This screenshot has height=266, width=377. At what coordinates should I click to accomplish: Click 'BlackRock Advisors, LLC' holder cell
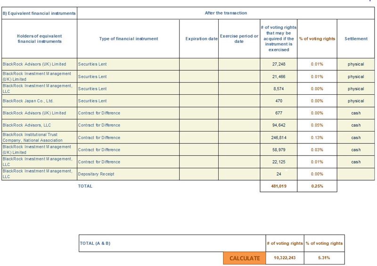click(x=39, y=125)
